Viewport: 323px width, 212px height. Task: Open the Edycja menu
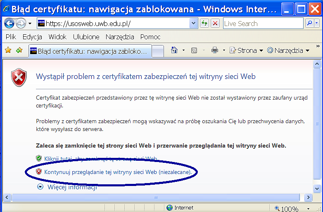point(32,37)
